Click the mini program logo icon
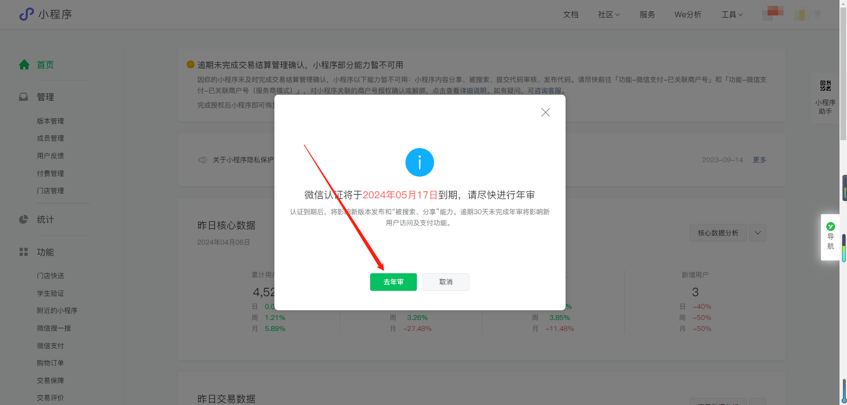The image size is (847, 405). point(26,14)
